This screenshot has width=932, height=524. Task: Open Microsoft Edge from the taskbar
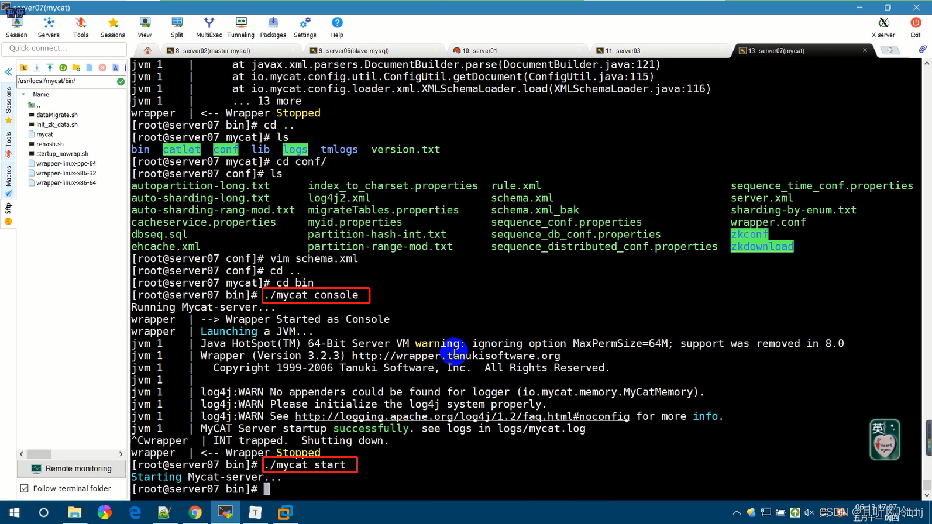(x=135, y=513)
